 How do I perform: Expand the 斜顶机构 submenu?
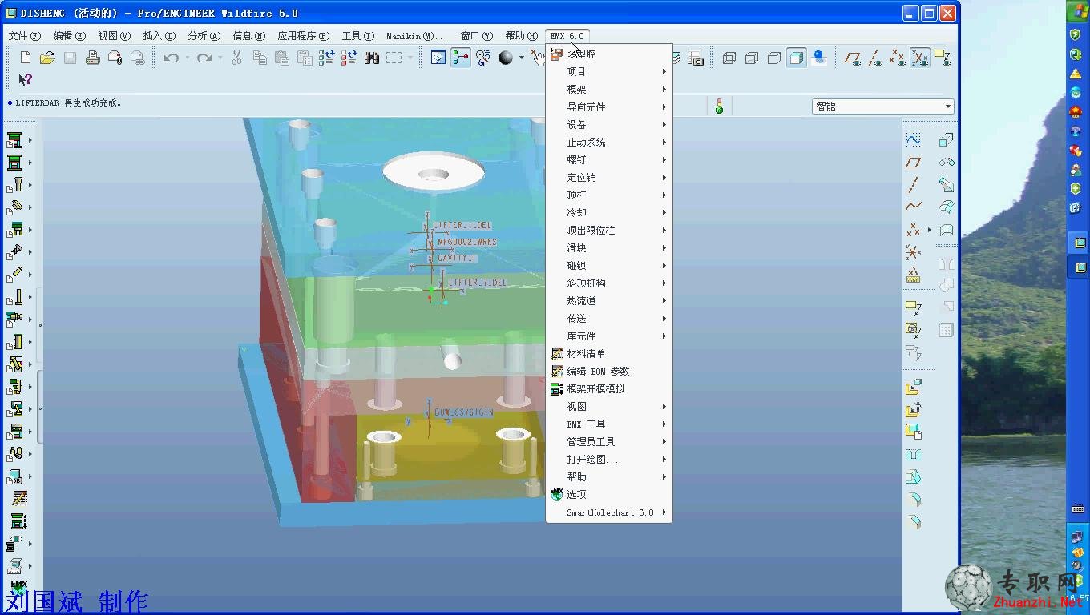pyautogui.click(x=609, y=283)
